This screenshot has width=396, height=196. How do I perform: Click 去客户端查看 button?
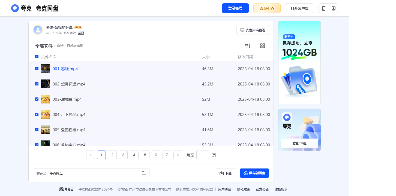point(253,30)
